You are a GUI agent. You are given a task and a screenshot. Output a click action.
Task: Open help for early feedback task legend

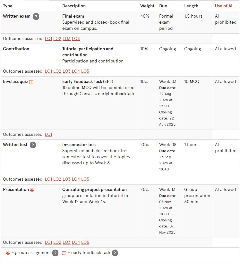coord(115,253)
